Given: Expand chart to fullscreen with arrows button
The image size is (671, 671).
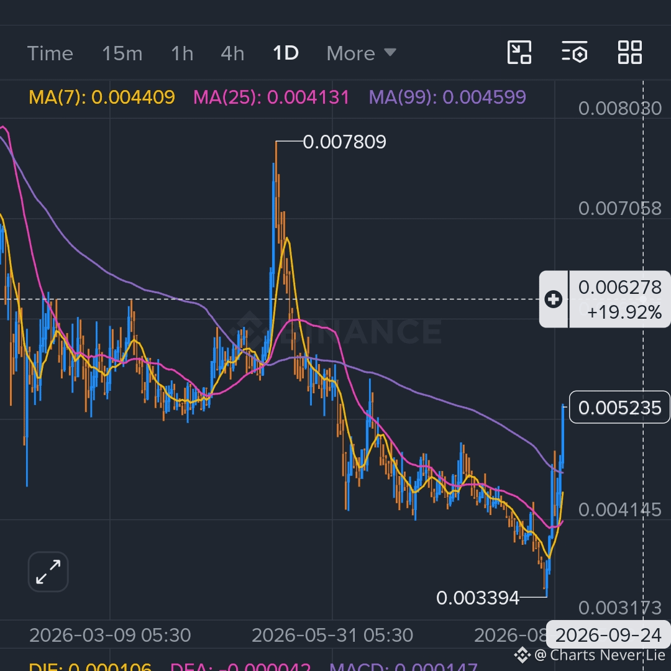Looking at the screenshot, I should (48, 572).
